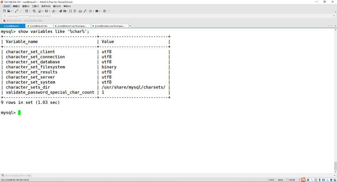The image size is (337, 182).
Task: Click the Find magnifier icon
Action: (x=34, y=11)
